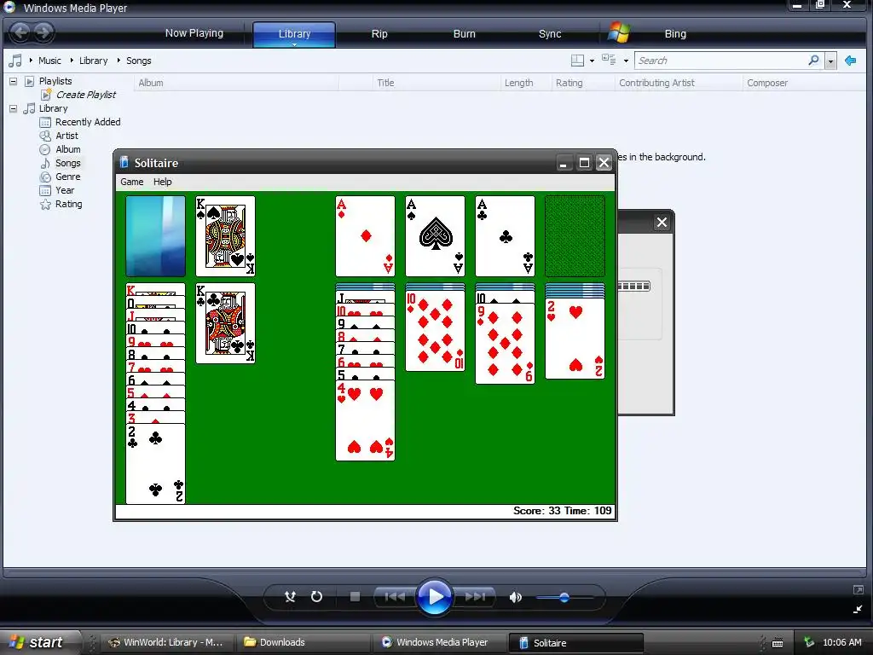Click the music note icon in breadcrumb bar
This screenshot has width=873, height=655.
15,61
